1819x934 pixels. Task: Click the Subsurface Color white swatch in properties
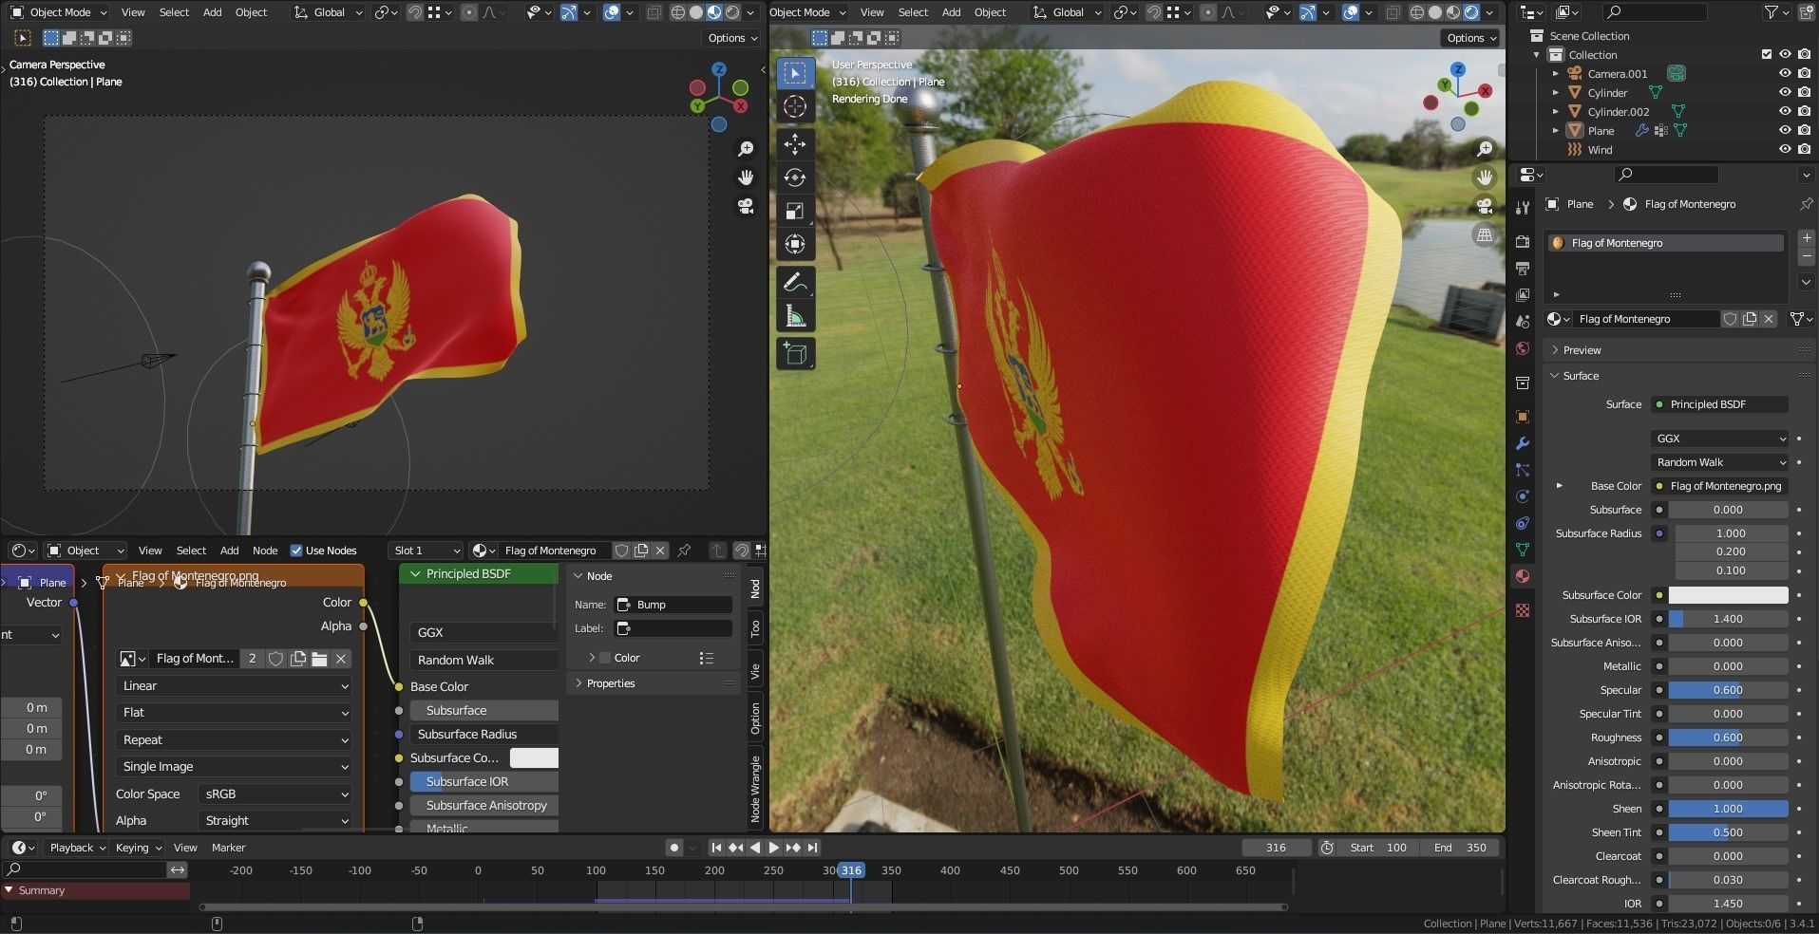1728,595
